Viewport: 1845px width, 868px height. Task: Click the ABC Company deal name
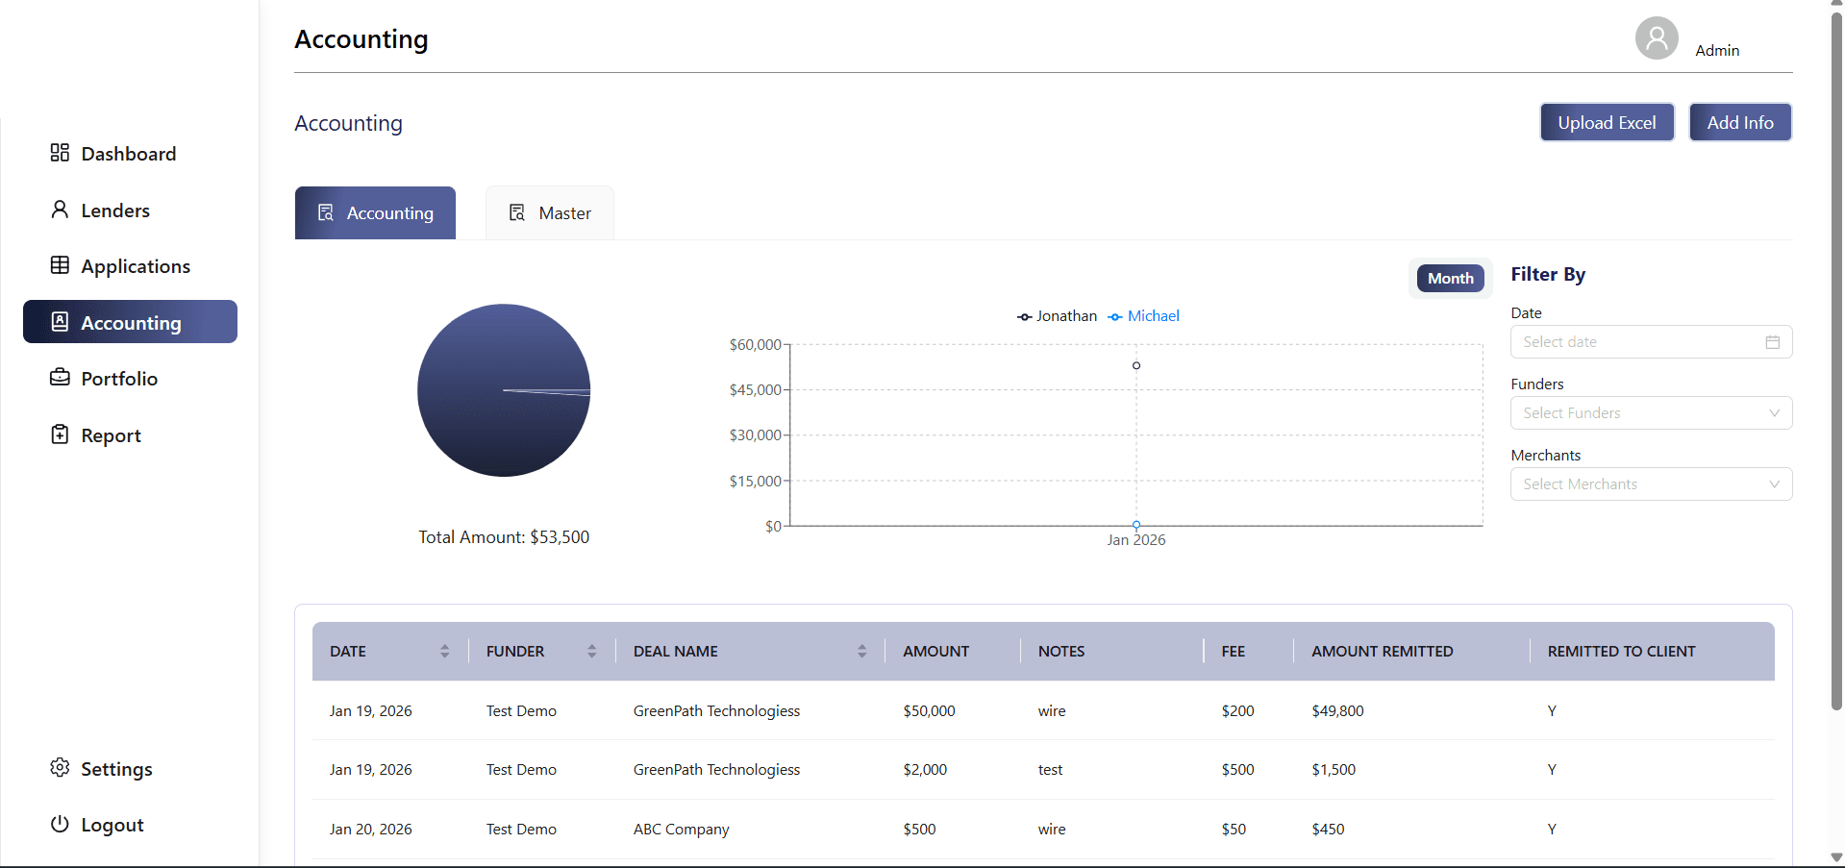tap(681, 829)
